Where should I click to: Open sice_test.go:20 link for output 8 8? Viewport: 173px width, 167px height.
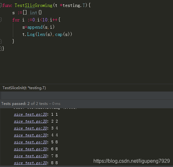[31, 163]
